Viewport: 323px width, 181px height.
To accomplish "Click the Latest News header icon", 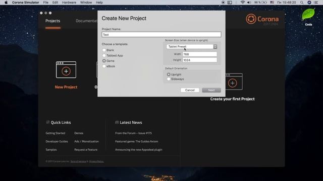I will (x=117, y=122).
